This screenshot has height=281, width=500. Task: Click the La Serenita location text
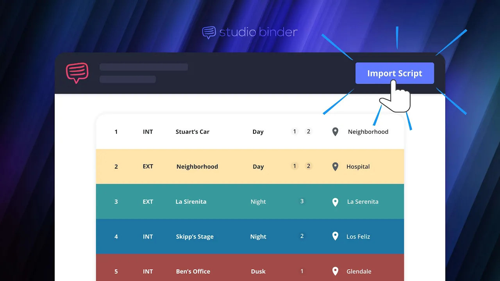pos(363,202)
